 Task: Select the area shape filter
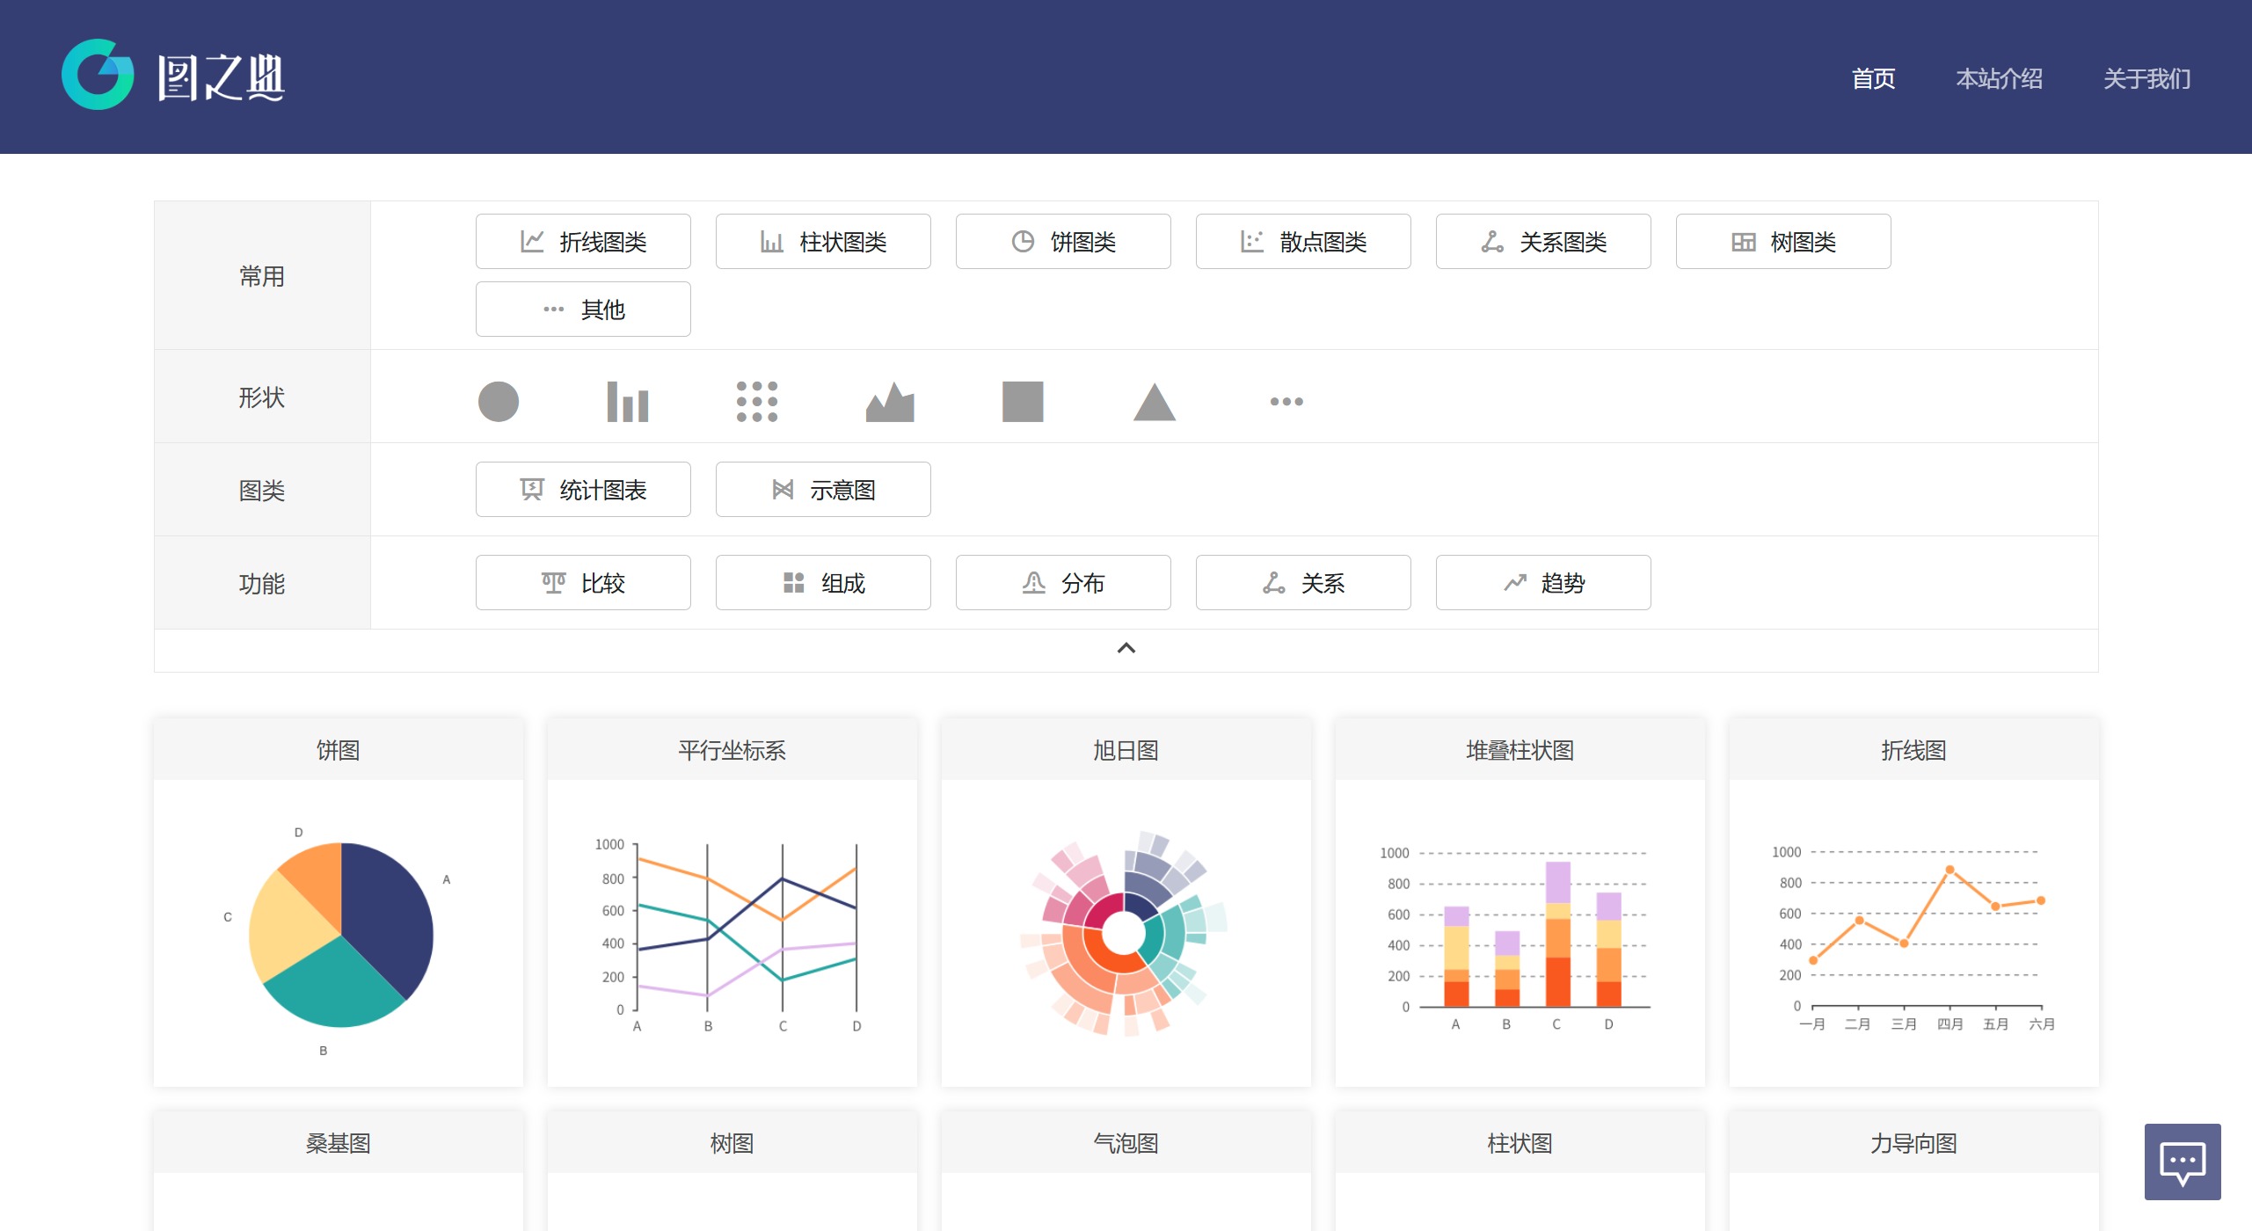tap(890, 402)
